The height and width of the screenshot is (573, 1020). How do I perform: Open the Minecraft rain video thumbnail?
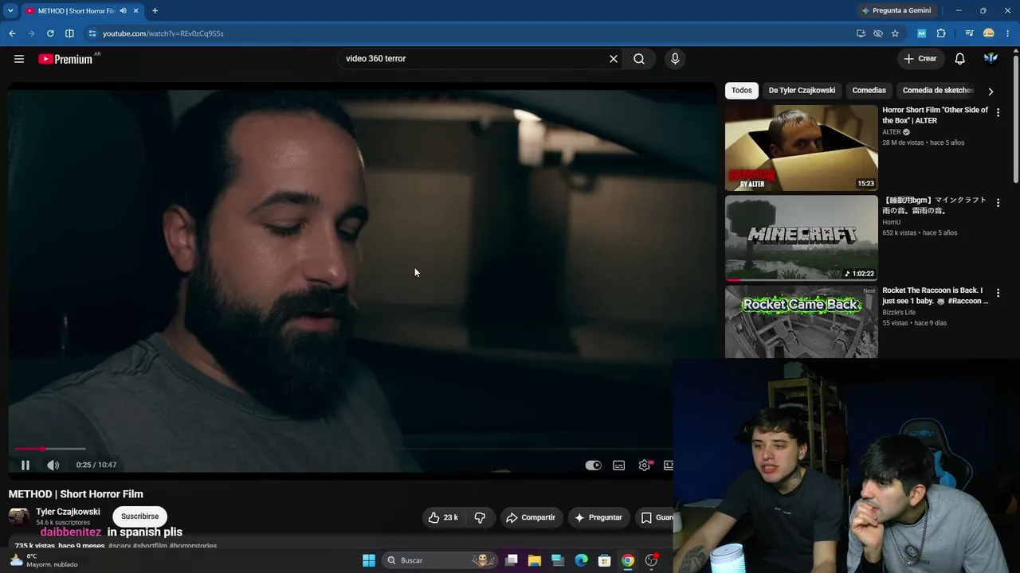click(802, 238)
